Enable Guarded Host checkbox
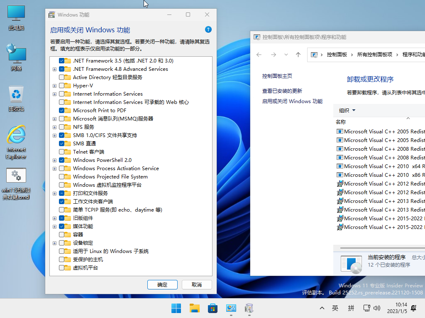 pyautogui.click(x=61, y=260)
